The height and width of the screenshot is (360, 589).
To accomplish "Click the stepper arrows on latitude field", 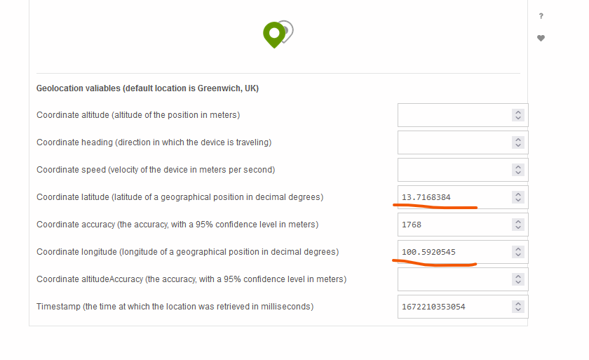I will click(x=518, y=197).
